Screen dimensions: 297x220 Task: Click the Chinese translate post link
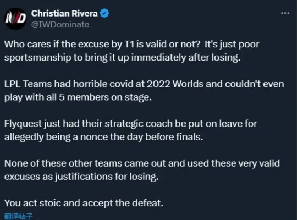point(19,216)
